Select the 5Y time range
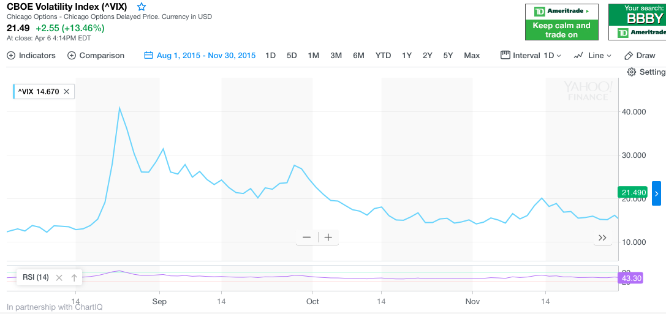Viewport: 666px width, 314px height. tap(448, 56)
